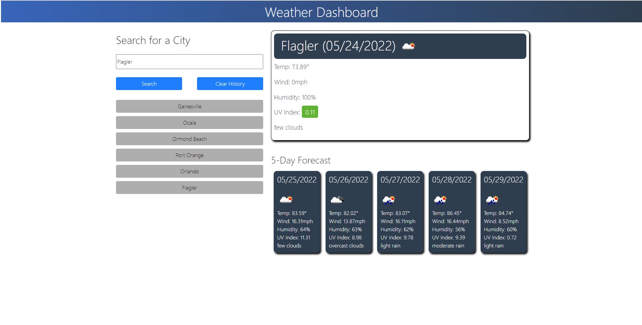Choose Orlando from search history
Image resolution: width=642 pixels, height=325 pixels.
click(190, 171)
